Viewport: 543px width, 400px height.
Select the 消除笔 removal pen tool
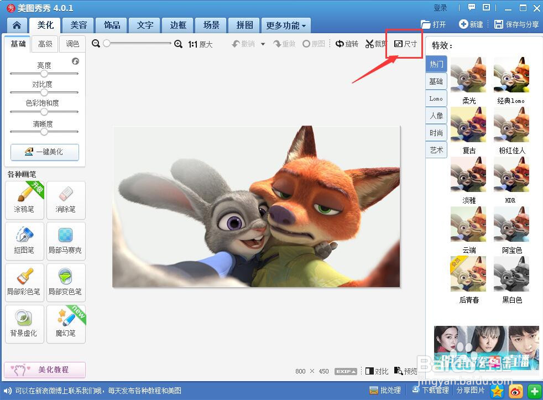(66, 200)
